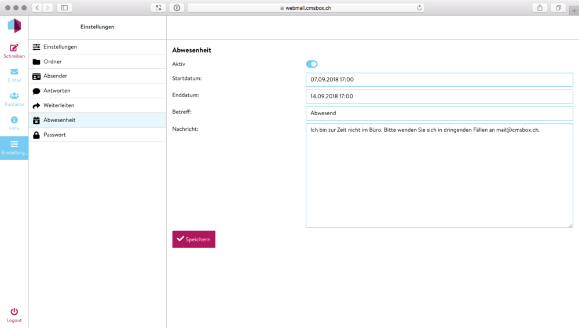Click into the Nachricht message textarea
This screenshot has height=328, width=579.
pos(439,176)
